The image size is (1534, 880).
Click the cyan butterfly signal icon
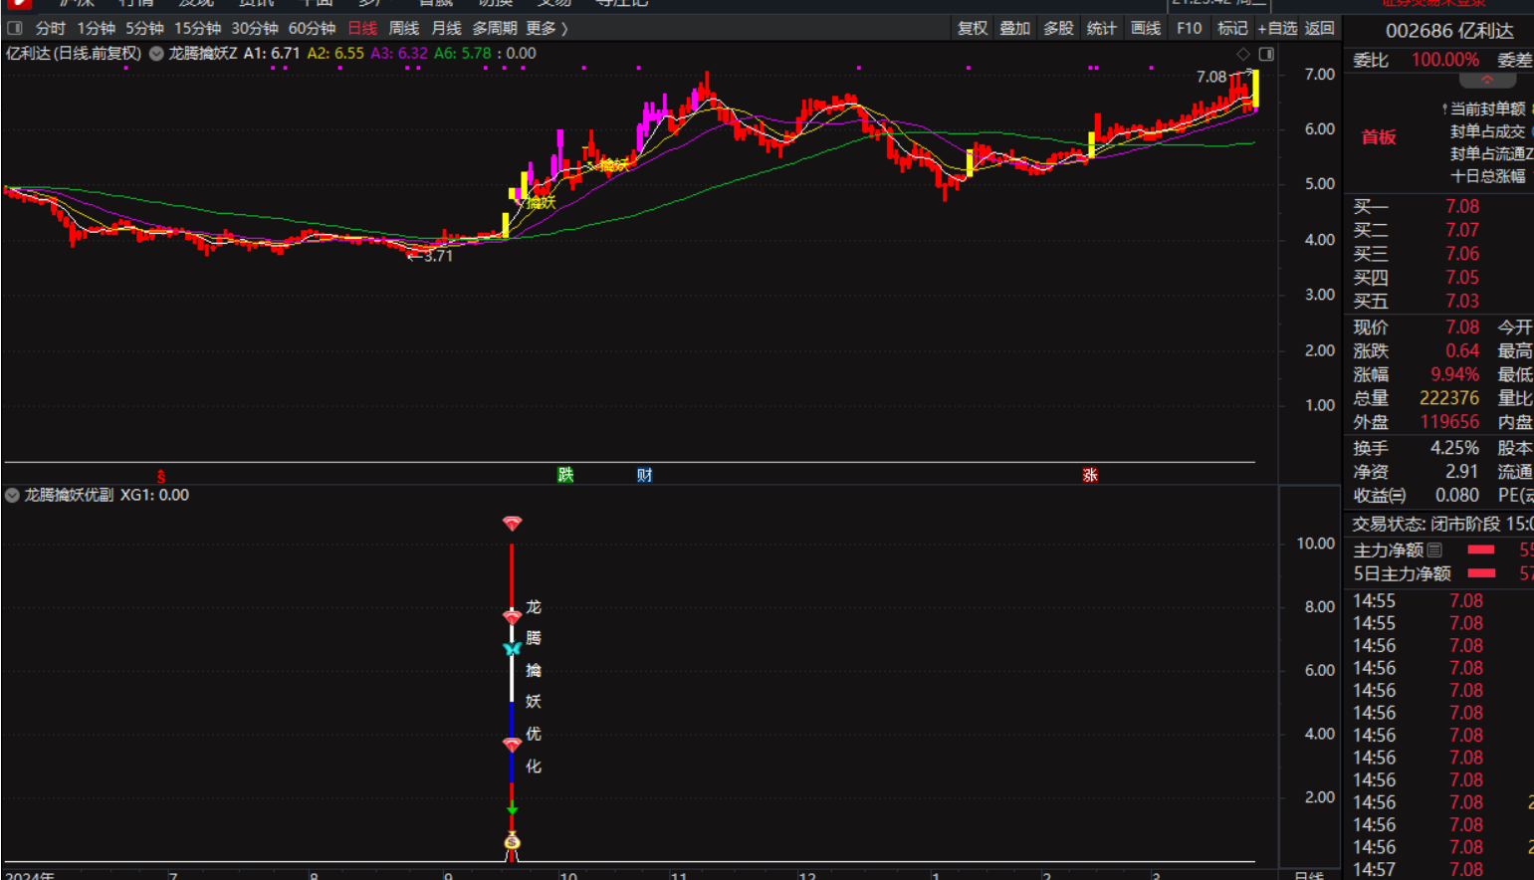512,649
